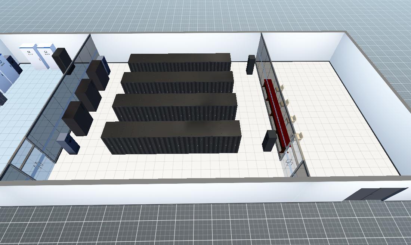Click the black cabinet beside the red desk
Screen dimensions: 411x245
point(269,140)
